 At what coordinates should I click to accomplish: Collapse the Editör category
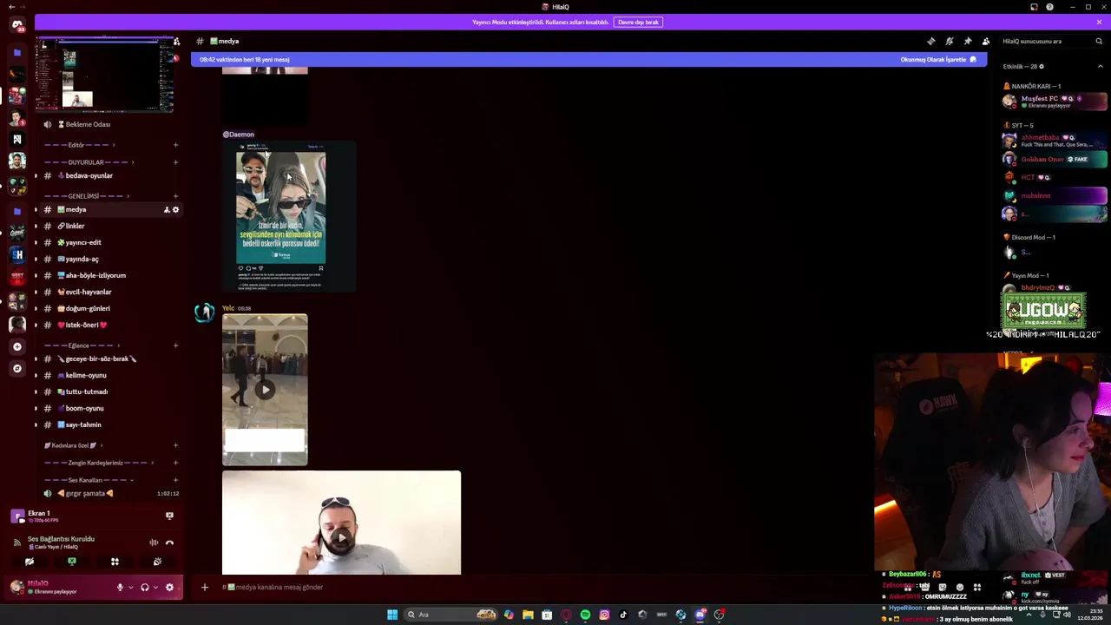pyautogui.click(x=78, y=145)
